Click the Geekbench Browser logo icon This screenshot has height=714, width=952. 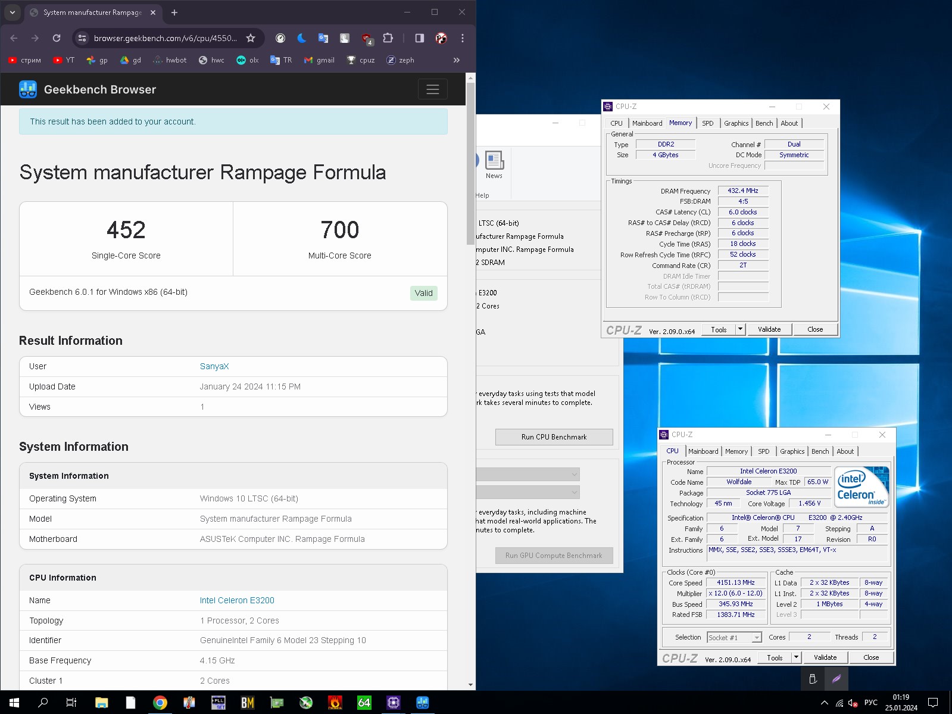(28, 89)
